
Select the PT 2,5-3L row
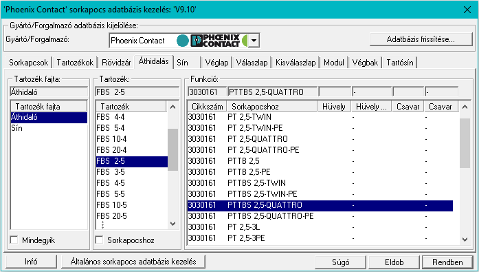[x=320, y=227]
